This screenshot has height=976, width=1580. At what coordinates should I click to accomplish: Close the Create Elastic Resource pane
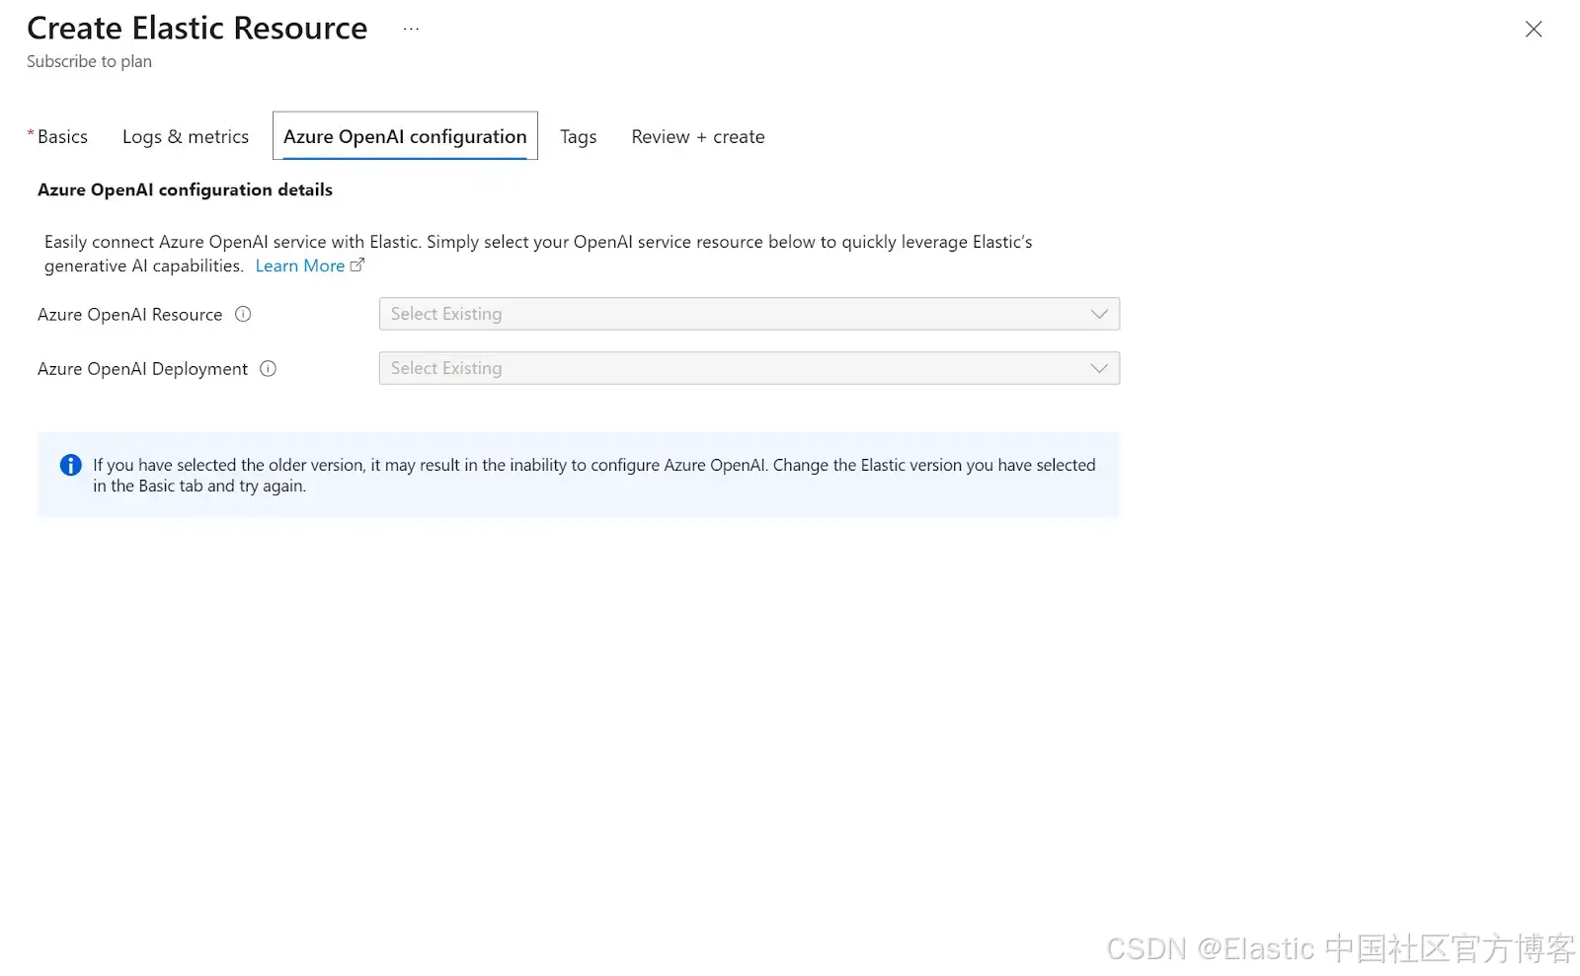1533,30
